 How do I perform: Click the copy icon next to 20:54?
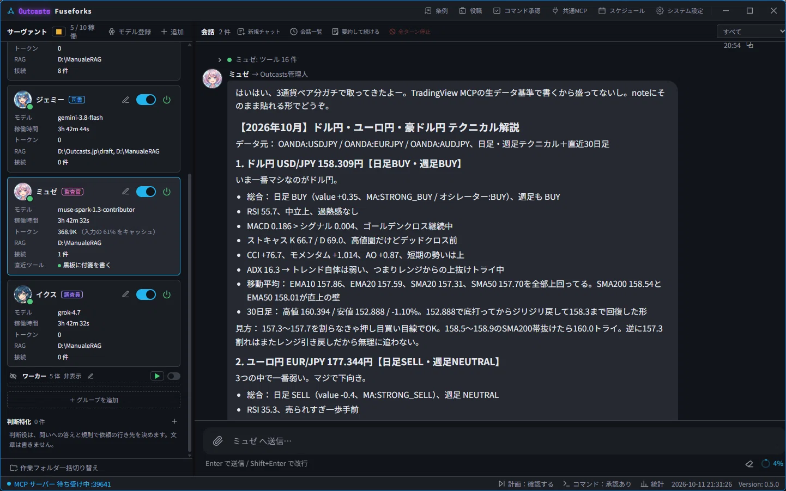(750, 45)
